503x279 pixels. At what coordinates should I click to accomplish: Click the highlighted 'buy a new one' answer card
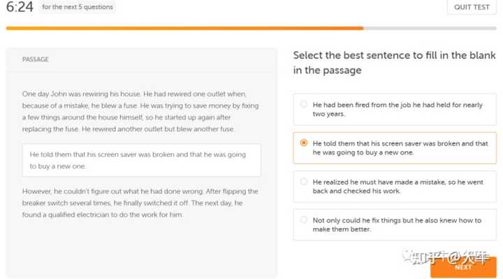pyautogui.click(x=395, y=148)
